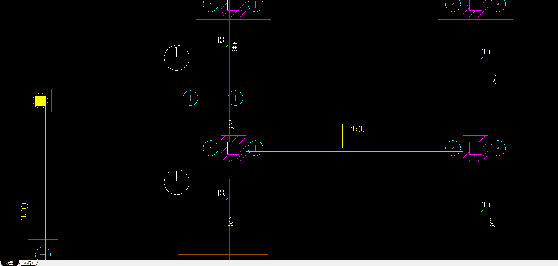This screenshot has height=266, width=558.
Task: Select the hatched column at DKL9(1) right end
Action: click(475, 148)
